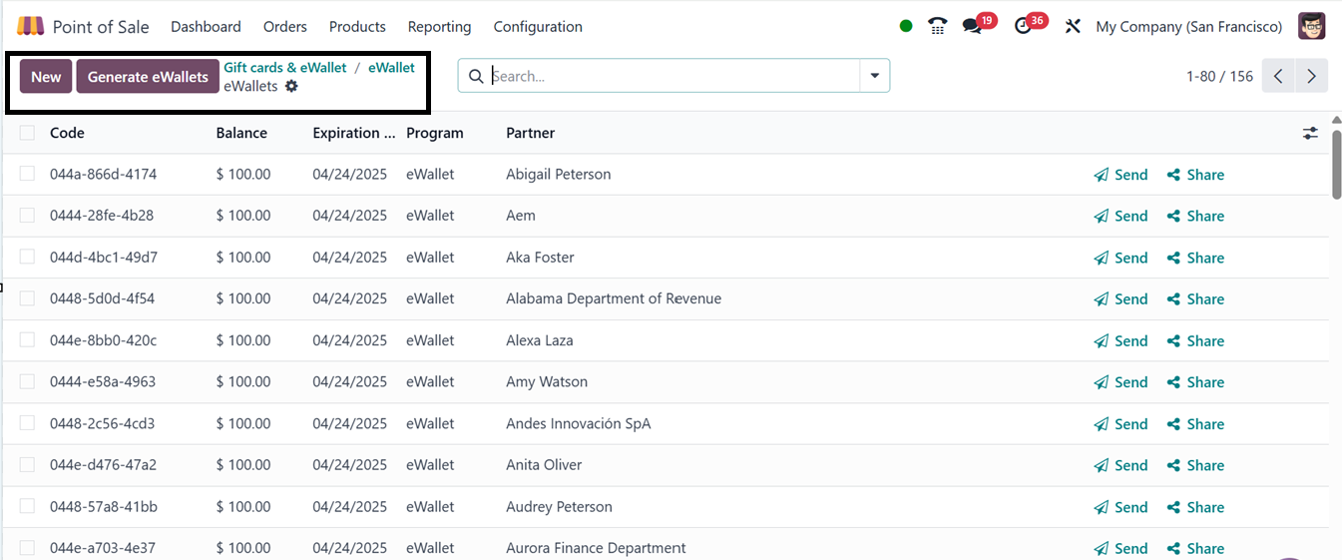Go to Gift cards & eWallet breadcrumb
The height and width of the screenshot is (560, 1342).
coord(284,68)
